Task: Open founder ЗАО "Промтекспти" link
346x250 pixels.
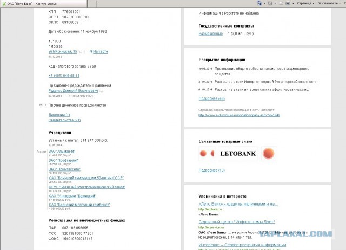Action: (64, 169)
